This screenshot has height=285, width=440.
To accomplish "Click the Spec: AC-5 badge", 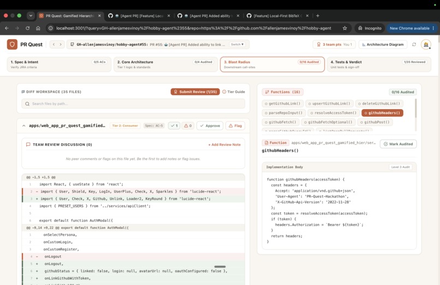I will tap(154, 125).
